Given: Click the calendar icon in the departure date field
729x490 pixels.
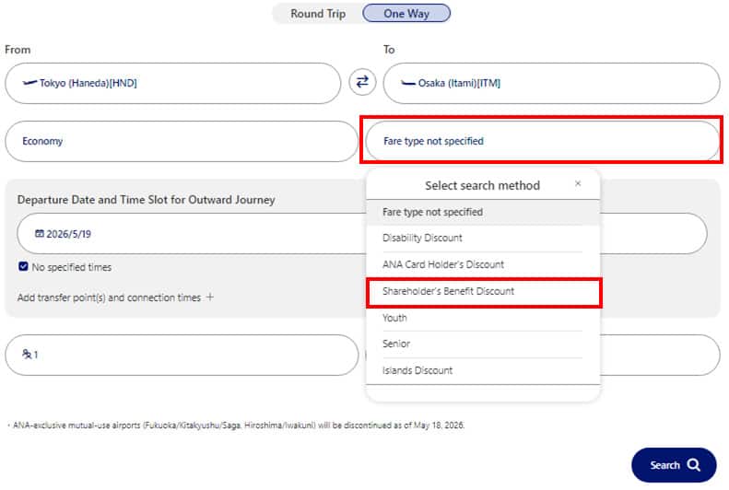Looking at the screenshot, I should (40, 234).
